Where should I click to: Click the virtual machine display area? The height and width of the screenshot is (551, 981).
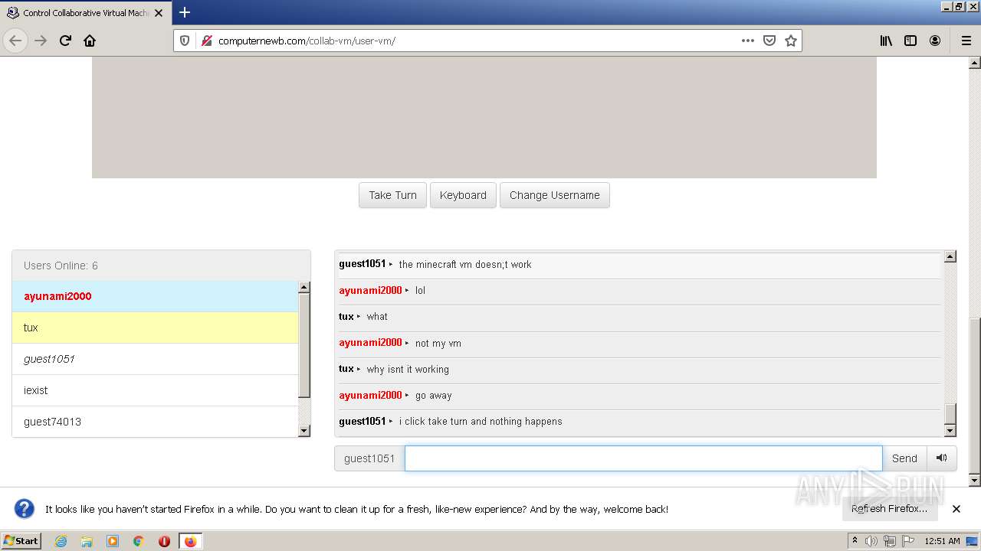pos(484,118)
